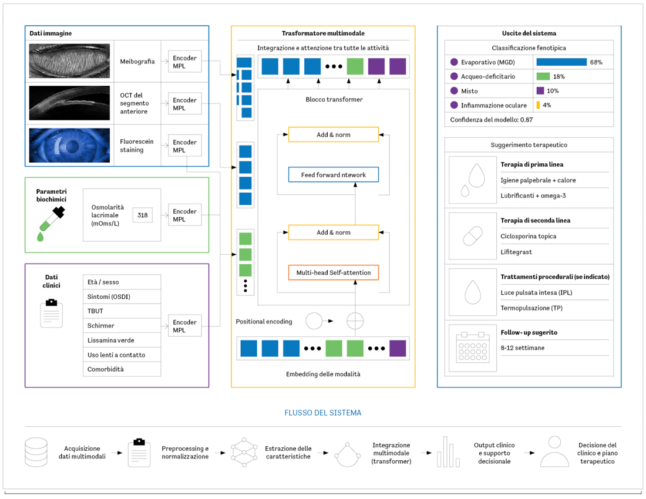Select the Sintomi (OSDI) row
Screen dimensions: 646x499
pyautogui.click(x=122, y=296)
